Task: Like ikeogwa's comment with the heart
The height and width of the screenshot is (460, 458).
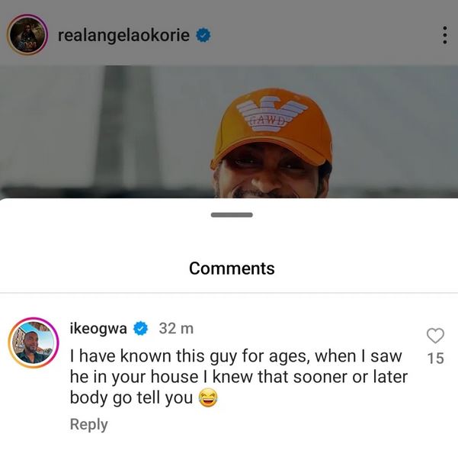Action: click(435, 336)
